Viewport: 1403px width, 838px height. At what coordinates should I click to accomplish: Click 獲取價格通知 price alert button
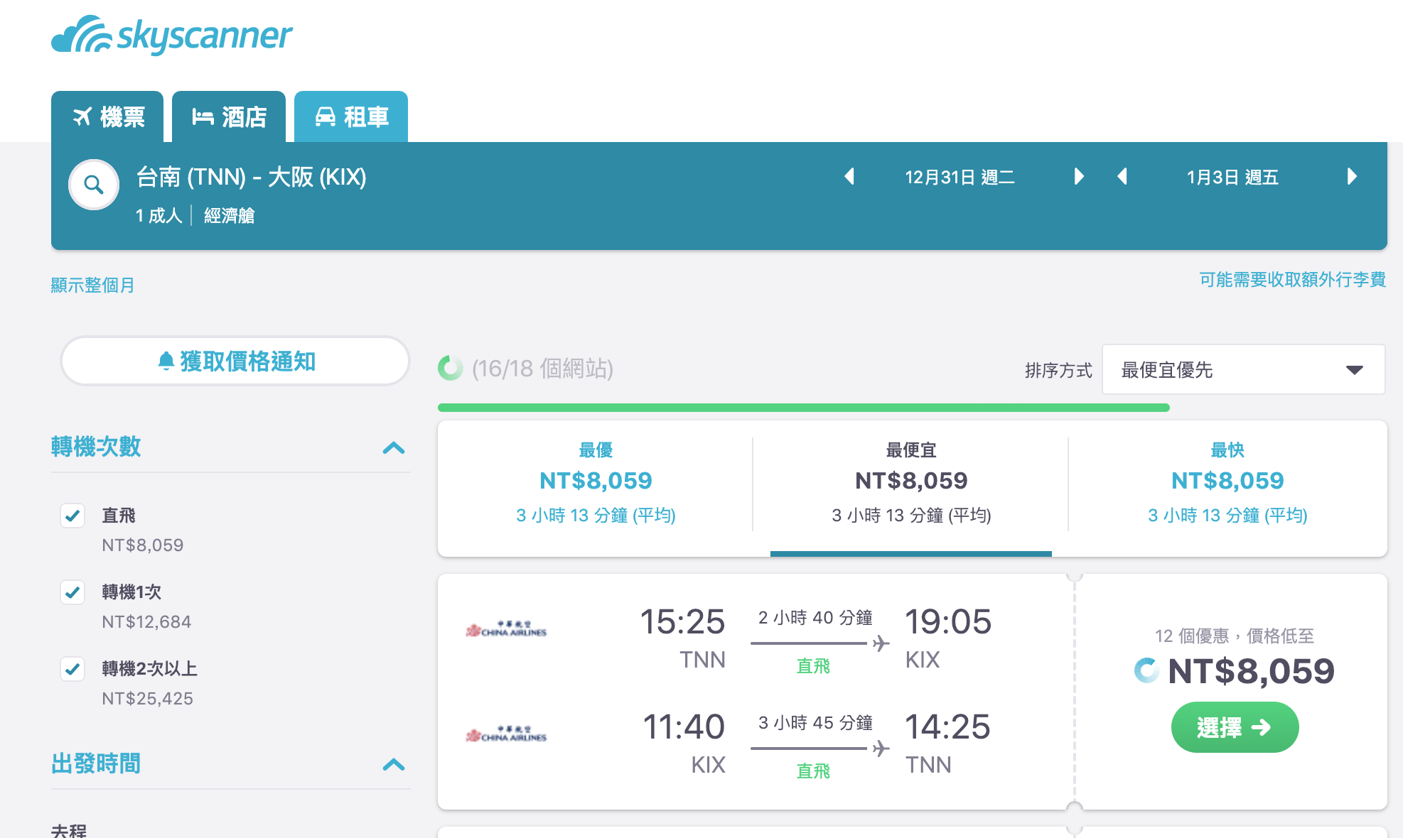coord(235,361)
